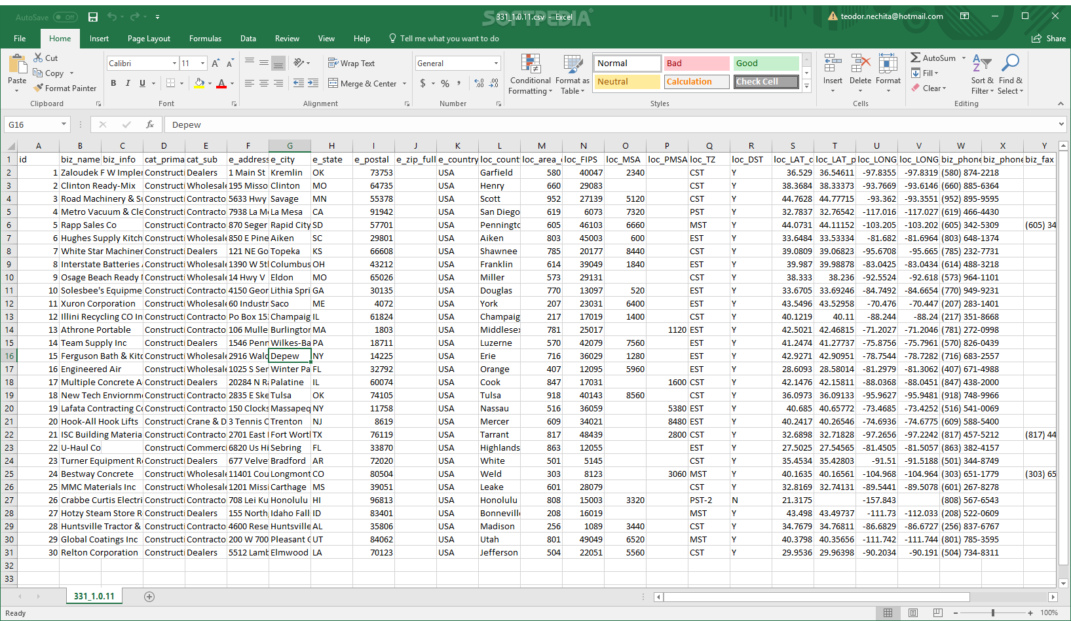This screenshot has height=621, width=1071.
Task: Decrease font size with small A icon
Action: pyautogui.click(x=230, y=64)
